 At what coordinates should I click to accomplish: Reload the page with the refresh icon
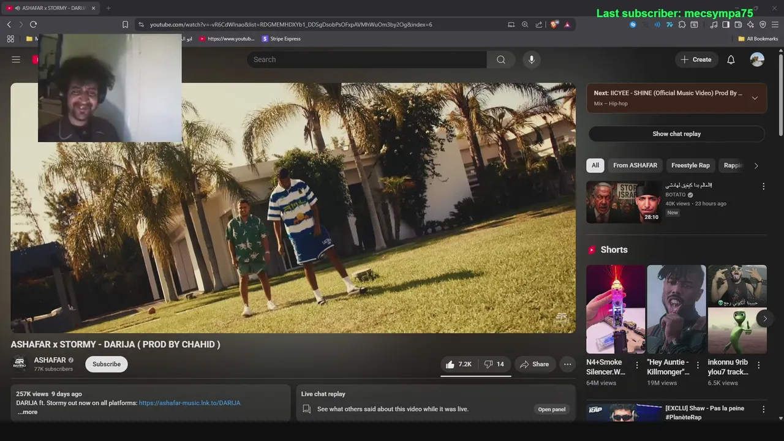33,24
